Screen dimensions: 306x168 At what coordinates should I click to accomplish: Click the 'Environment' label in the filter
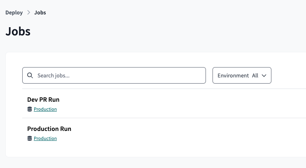point(233,76)
